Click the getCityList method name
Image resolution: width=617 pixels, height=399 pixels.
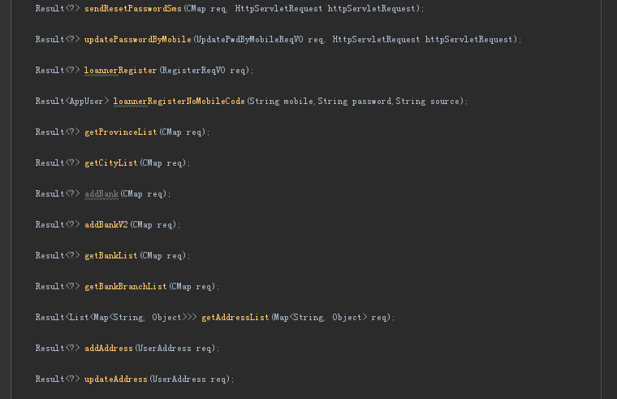click(111, 163)
